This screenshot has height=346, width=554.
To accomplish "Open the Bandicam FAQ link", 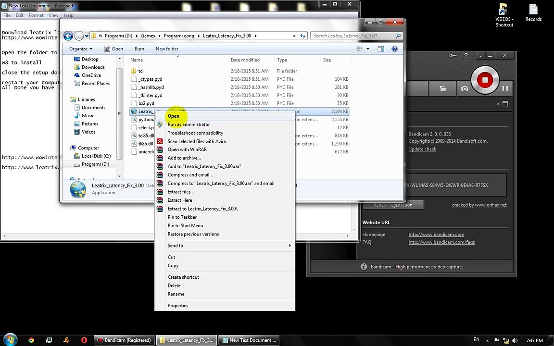I will [x=441, y=242].
